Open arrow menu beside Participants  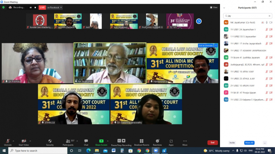pos(77,141)
